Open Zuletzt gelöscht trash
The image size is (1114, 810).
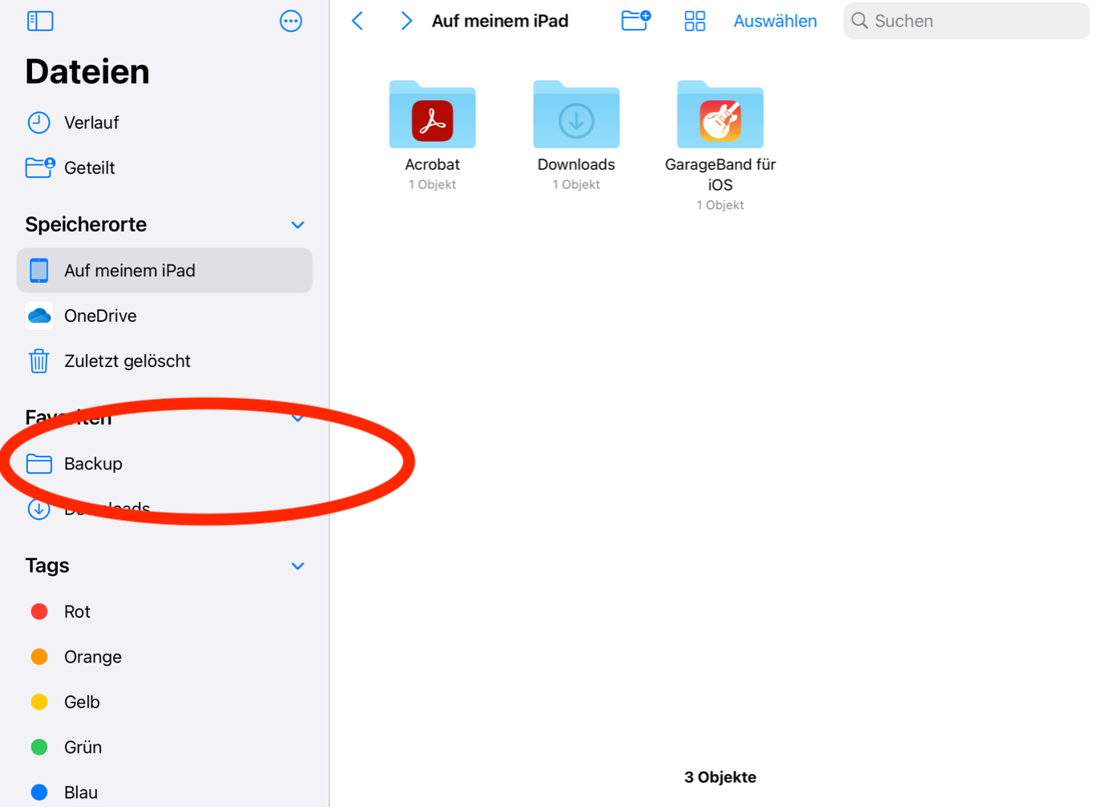pyautogui.click(x=127, y=361)
